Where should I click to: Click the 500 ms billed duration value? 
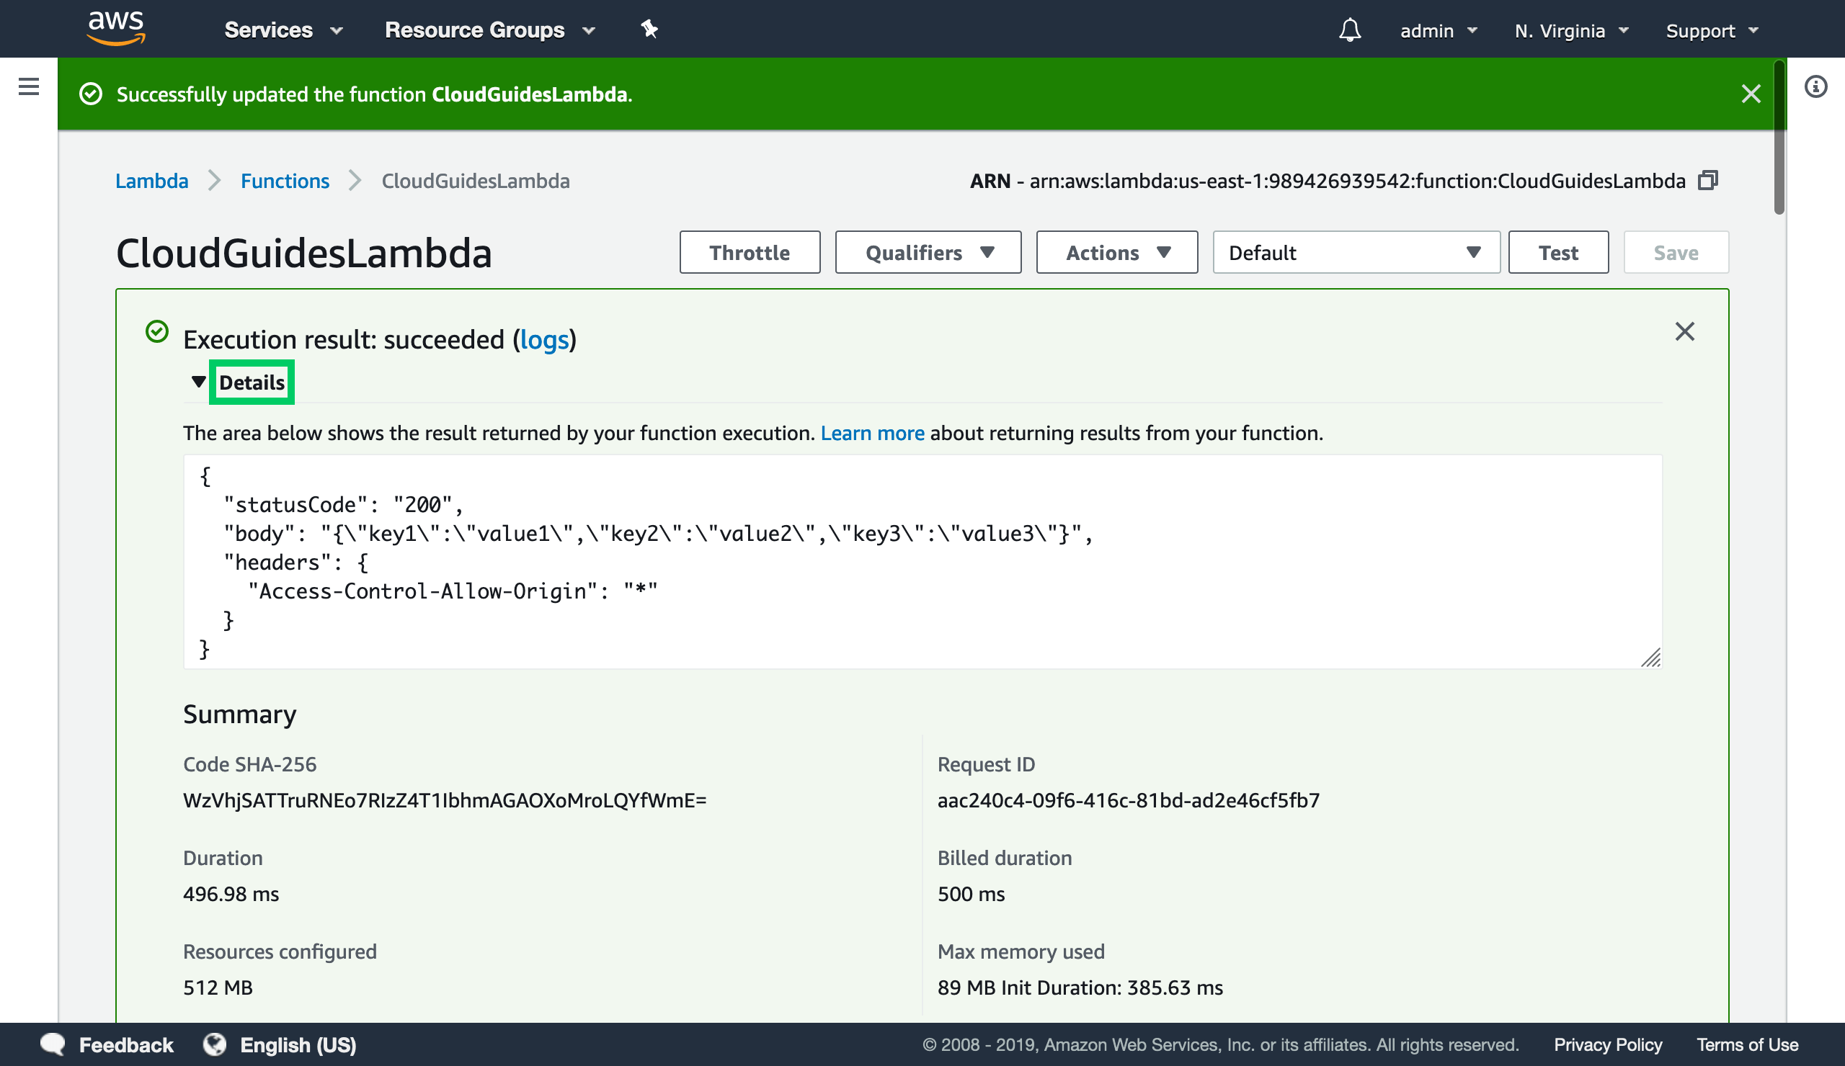click(x=971, y=893)
